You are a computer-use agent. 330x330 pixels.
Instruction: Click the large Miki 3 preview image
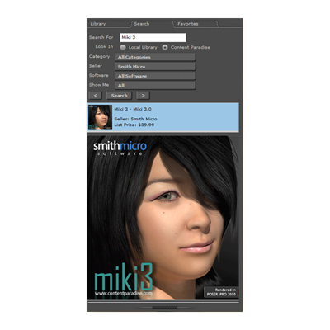coord(163,217)
